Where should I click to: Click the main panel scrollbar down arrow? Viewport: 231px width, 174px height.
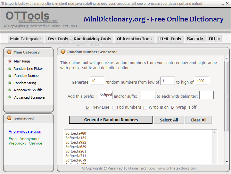(x=227, y=162)
